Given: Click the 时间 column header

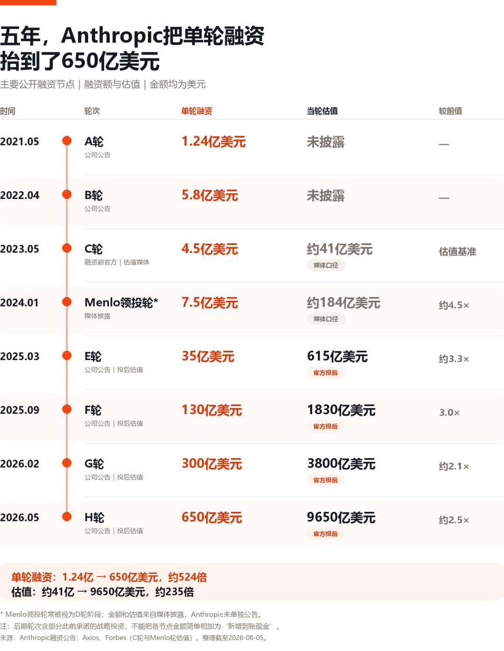Looking at the screenshot, I should coord(8,111).
